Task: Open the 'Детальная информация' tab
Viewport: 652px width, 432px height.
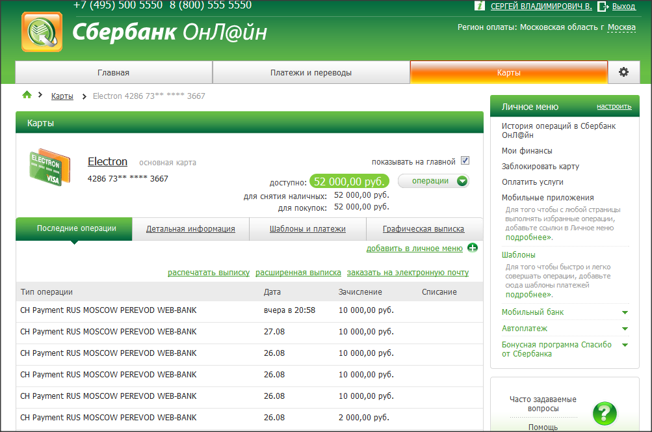Action: click(190, 229)
